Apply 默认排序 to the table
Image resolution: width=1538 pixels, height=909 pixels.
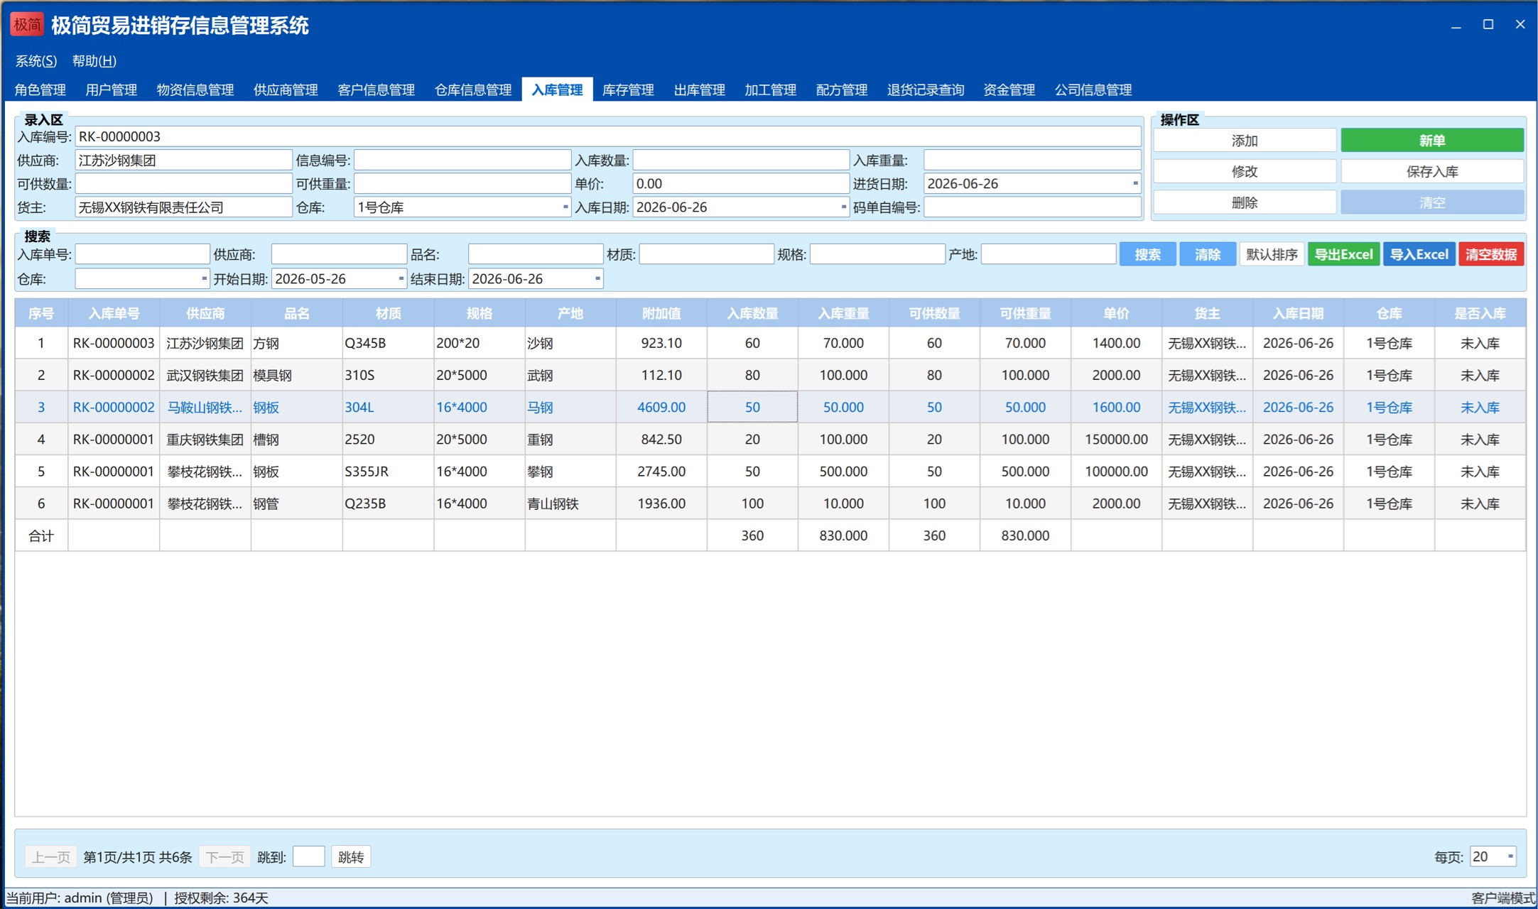tap(1272, 254)
